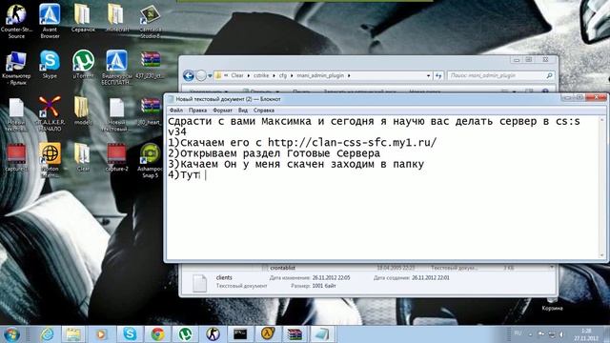The height and width of the screenshot is (343, 610).
Task: Go back in the Explorer window
Action: 189,75
